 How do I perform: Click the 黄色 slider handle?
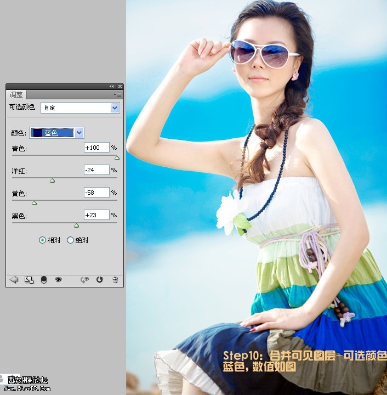click(x=34, y=203)
